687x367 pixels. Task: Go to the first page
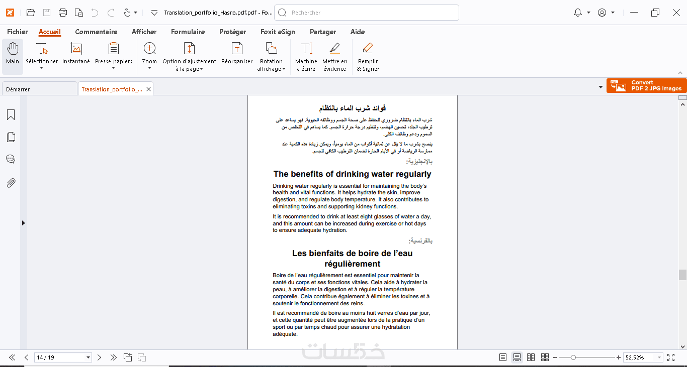[x=12, y=357]
